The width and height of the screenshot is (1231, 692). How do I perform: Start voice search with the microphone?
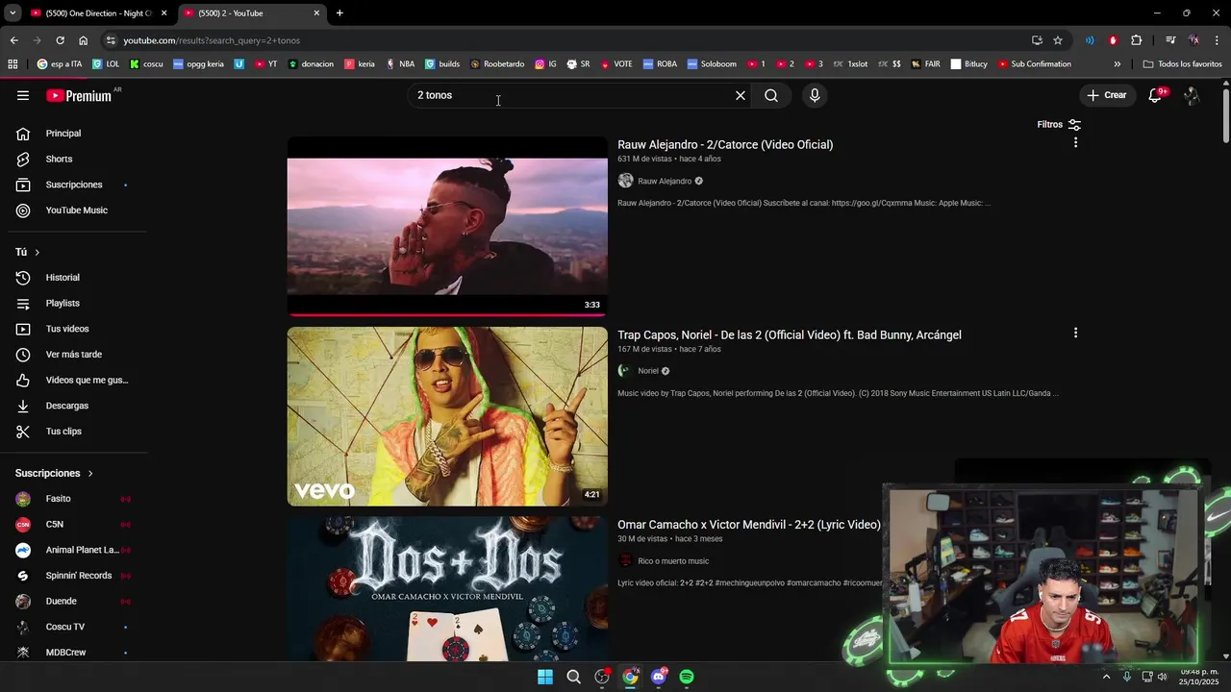coord(815,95)
